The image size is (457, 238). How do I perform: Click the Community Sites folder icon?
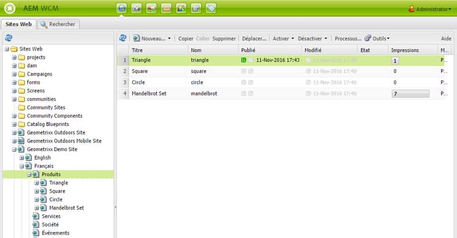pos(21,108)
